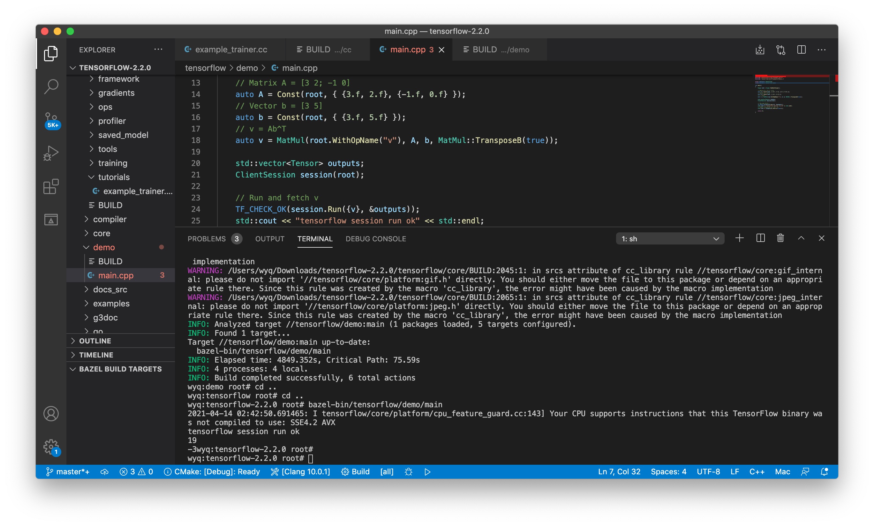Change the C++ language mode
Viewport: 874px width, 526px height.
coord(757,472)
